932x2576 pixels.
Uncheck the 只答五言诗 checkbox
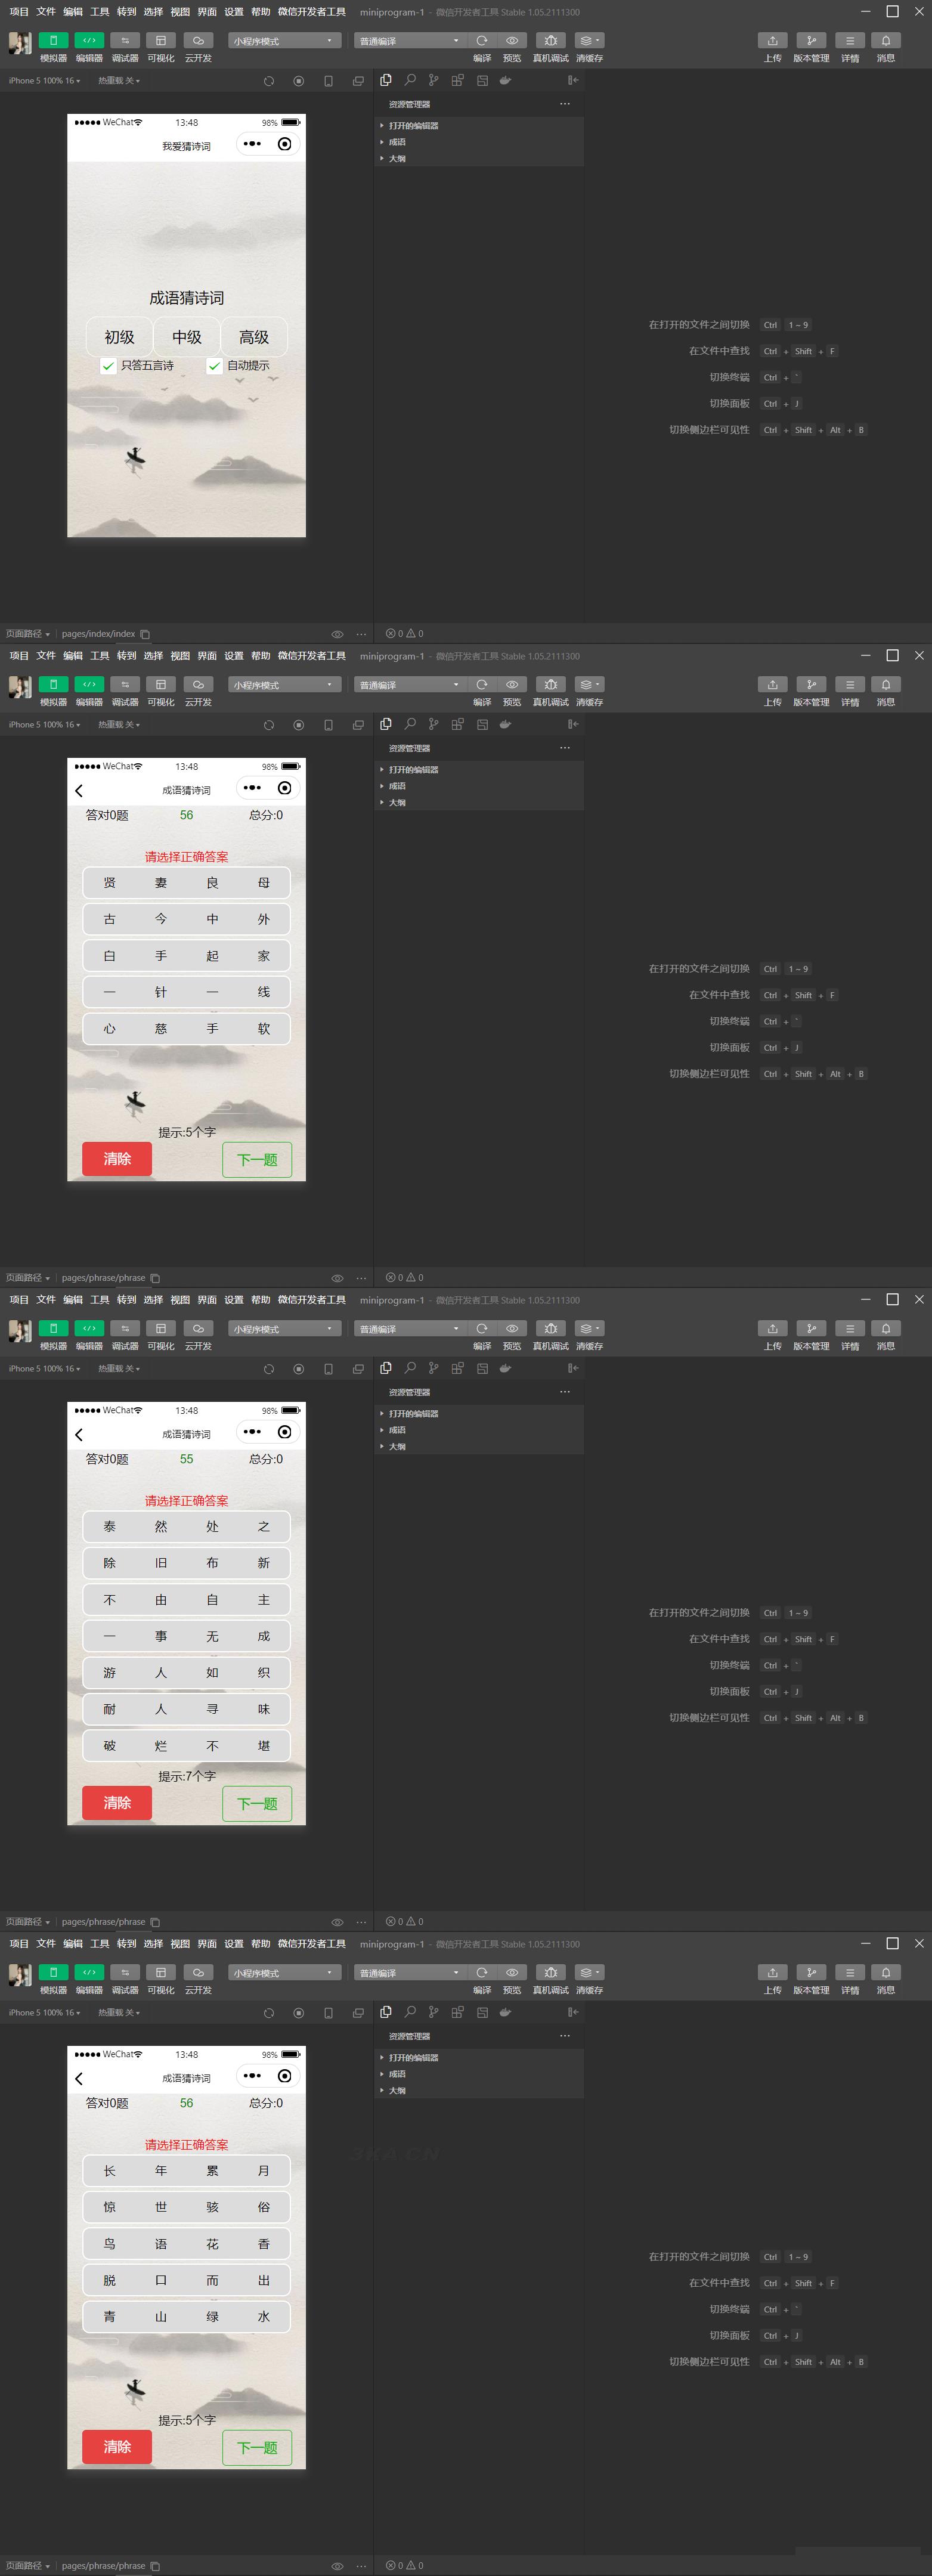click(108, 366)
